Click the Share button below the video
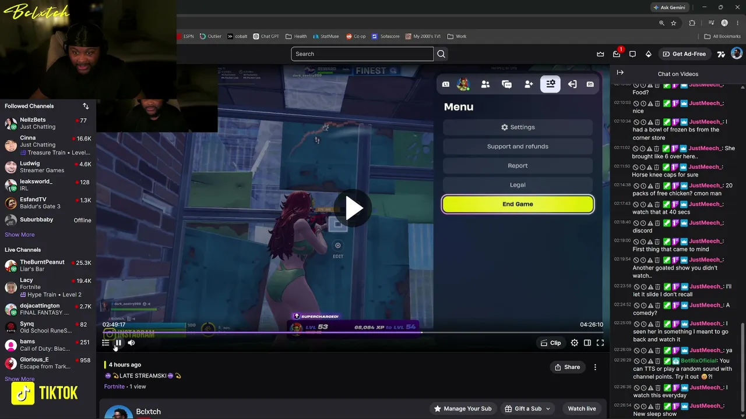 567,367
